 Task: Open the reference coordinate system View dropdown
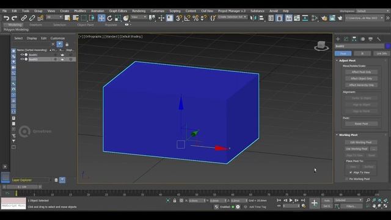coord(139,17)
